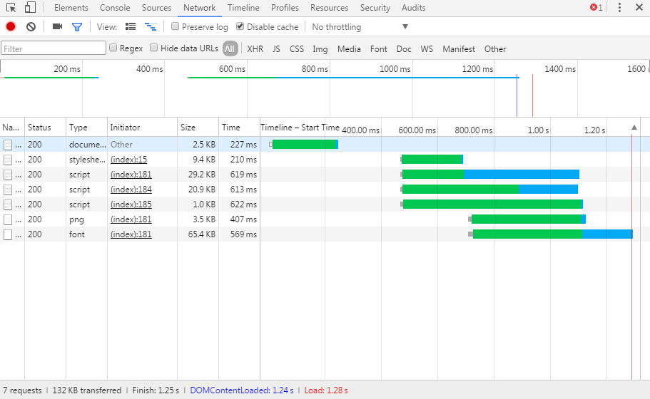Click the font request's timeline bar
Image resolution: width=650 pixels, height=399 pixels.
click(x=551, y=234)
